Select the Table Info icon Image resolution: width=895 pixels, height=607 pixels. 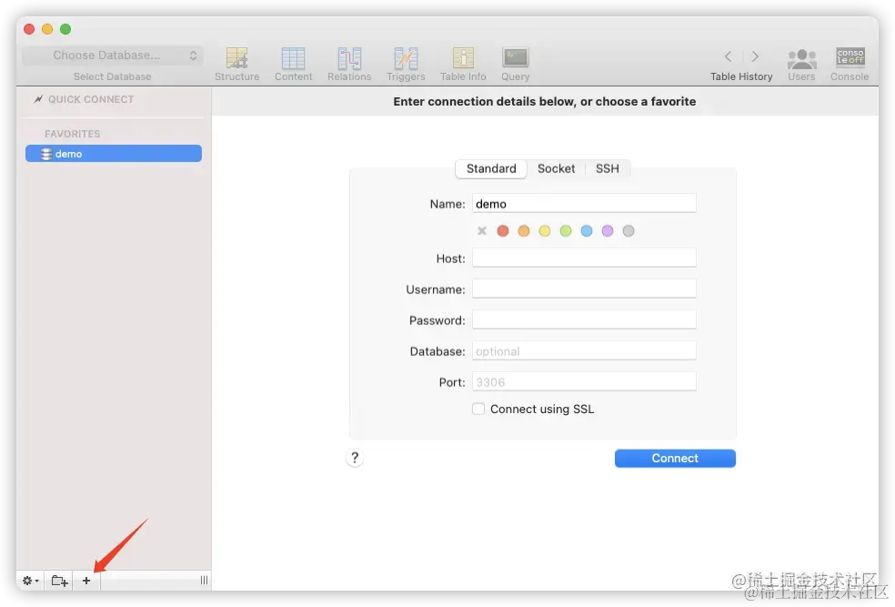[x=462, y=56]
